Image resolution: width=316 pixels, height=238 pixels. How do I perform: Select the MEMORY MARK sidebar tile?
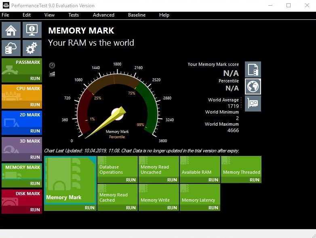point(22,171)
